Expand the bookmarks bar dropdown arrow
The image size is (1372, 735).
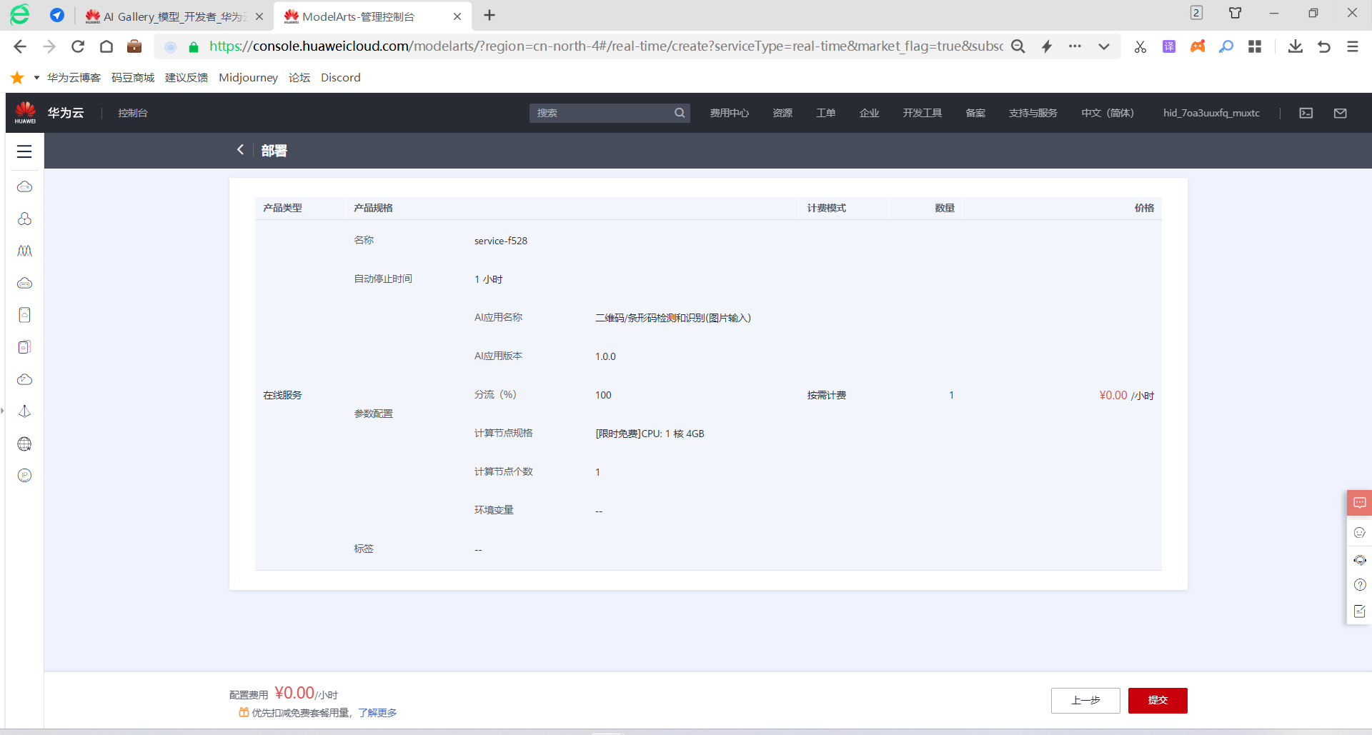(36, 77)
